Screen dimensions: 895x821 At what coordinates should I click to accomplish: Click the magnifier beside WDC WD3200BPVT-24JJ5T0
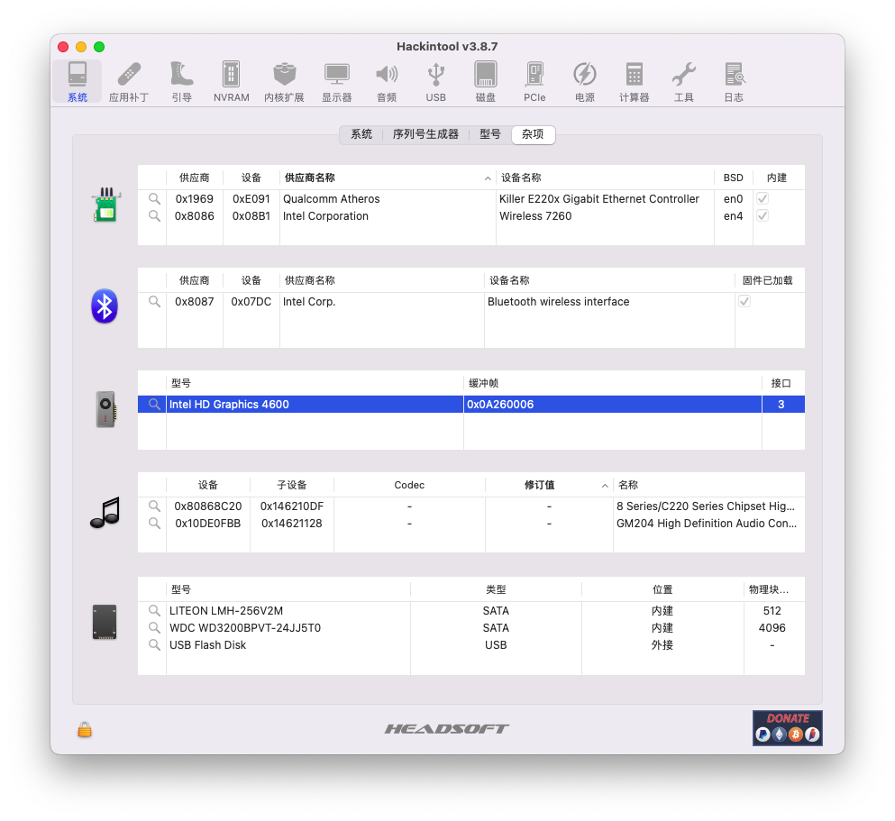click(x=154, y=627)
